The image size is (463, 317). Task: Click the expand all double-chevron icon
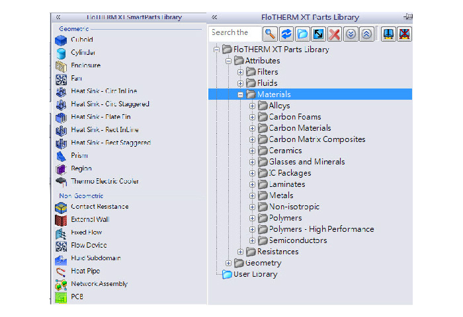coord(351,33)
